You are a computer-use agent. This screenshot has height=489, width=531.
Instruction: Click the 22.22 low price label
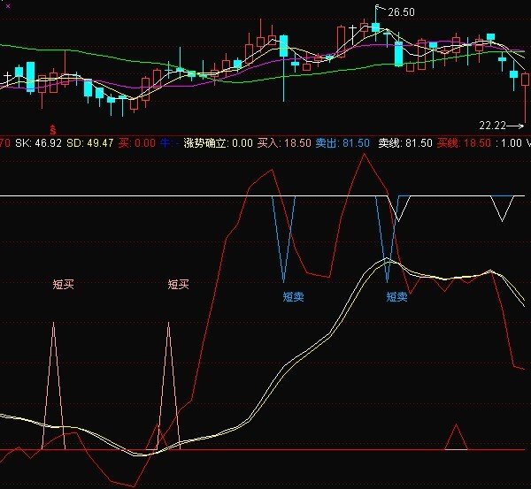[x=492, y=126]
